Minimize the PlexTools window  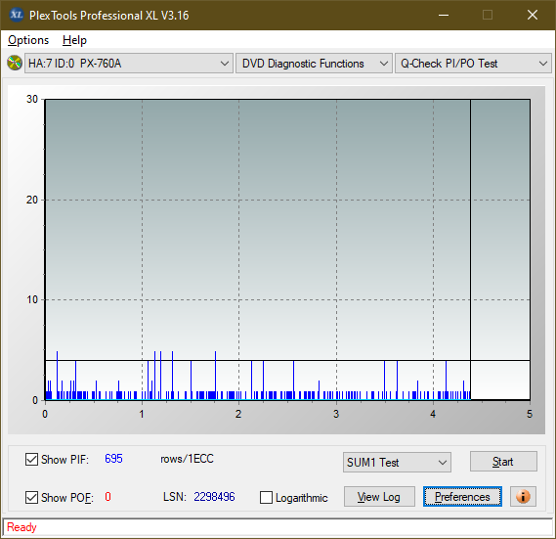pos(444,15)
